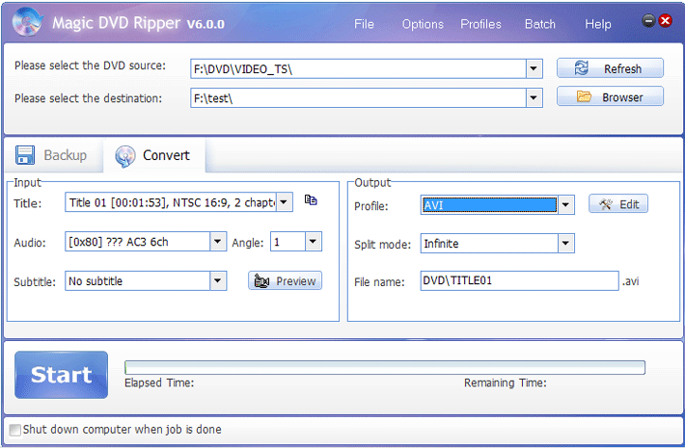Expand the DVD source dropdown
The image size is (685, 448).
(534, 68)
